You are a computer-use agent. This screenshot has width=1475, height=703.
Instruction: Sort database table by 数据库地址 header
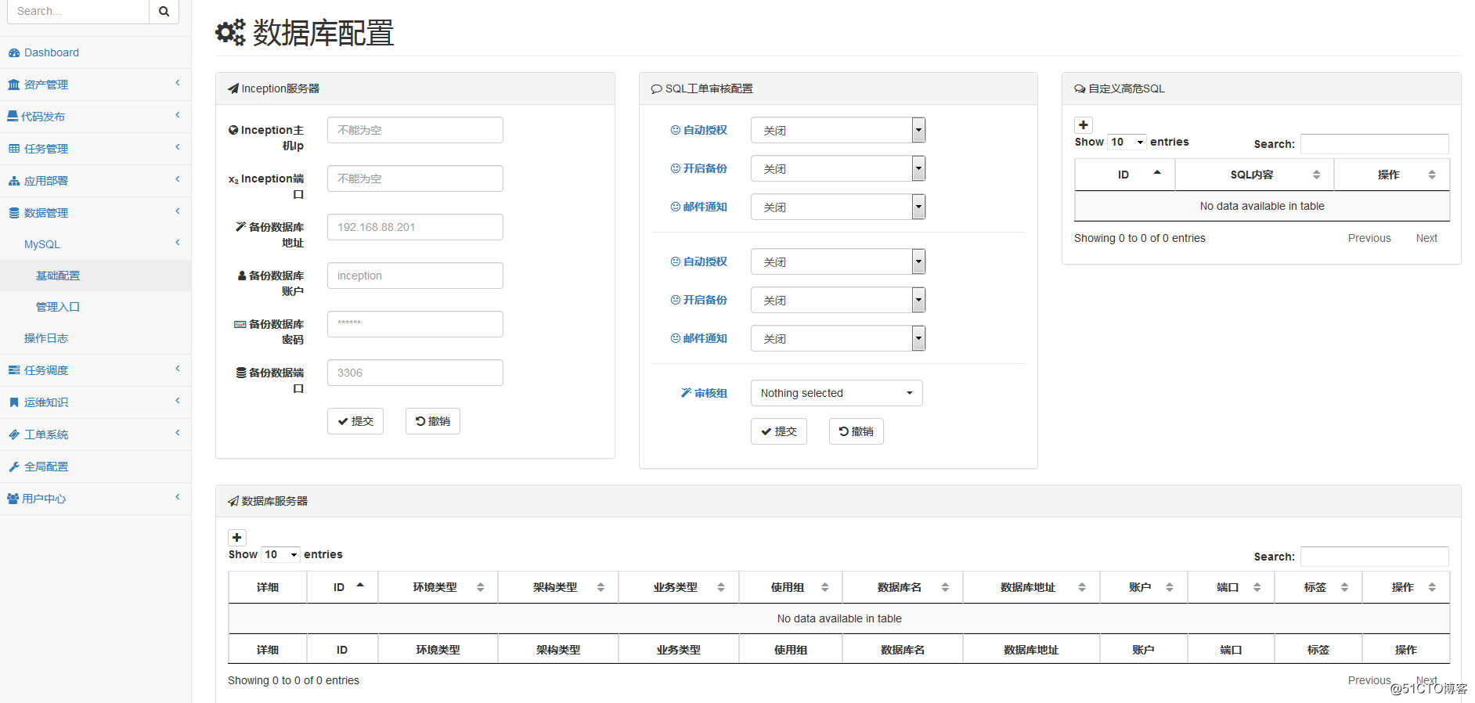tap(1031, 587)
